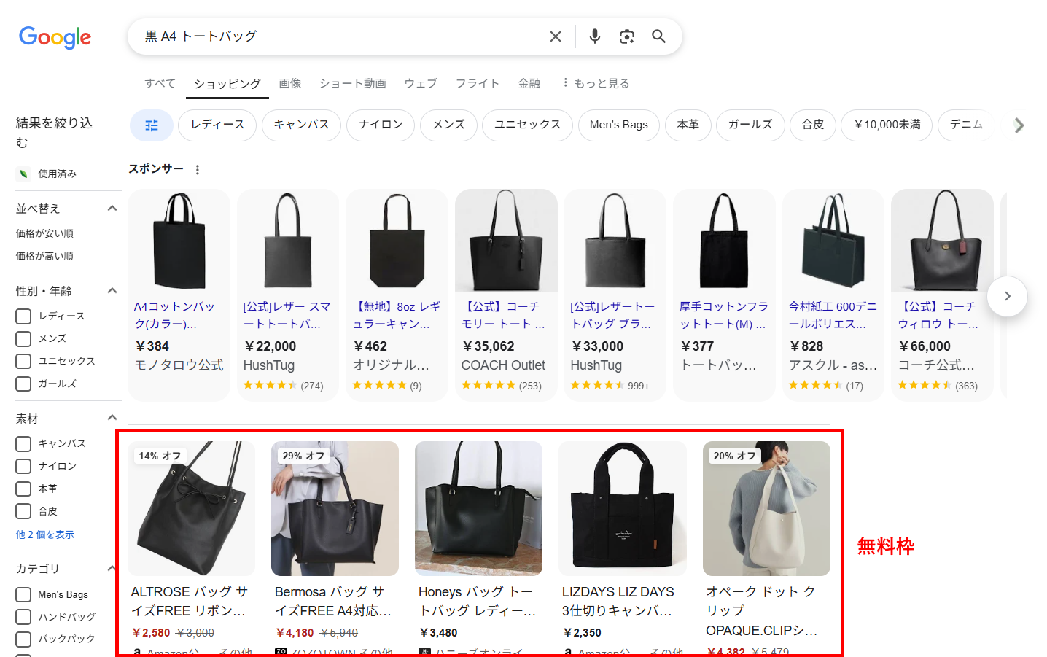1047x657 pixels.
Task: Collapse the 性別・年齢 section
Action: (x=112, y=291)
